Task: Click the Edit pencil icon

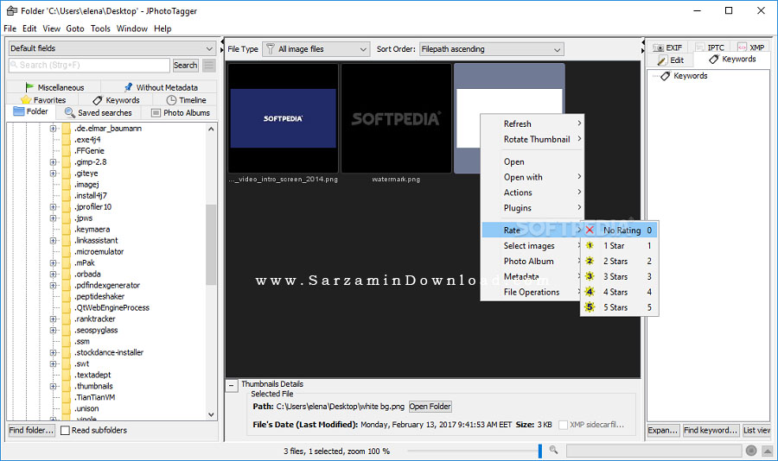Action: point(662,60)
